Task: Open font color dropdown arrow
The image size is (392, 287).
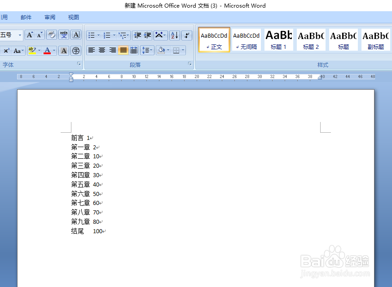Action: pyautogui.click(x=54, y=51)
